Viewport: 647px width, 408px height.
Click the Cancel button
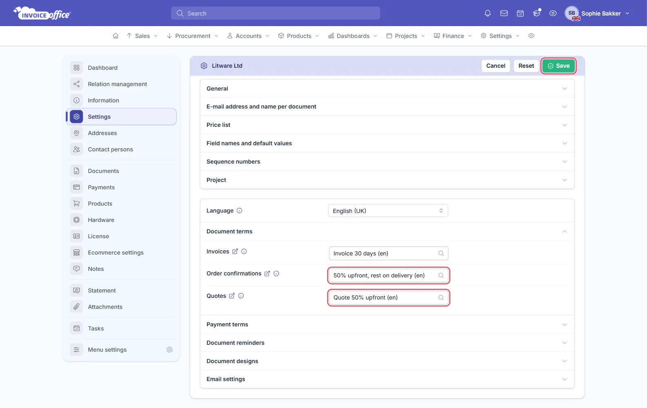(496, 66)
